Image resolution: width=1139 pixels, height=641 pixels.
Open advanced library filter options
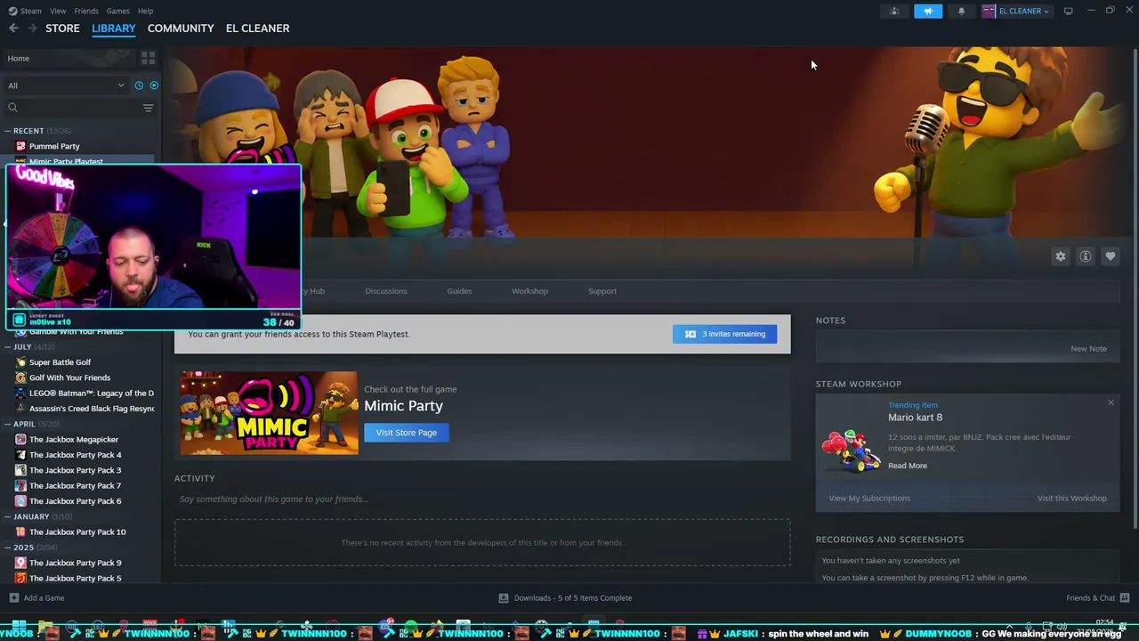point(149,108)
